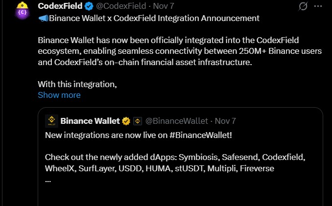Image resolution: width=332 pixels, height=206 pixels.
Task: Open the Binance Wallet avatar in quoted post
Action: (51, 121)
